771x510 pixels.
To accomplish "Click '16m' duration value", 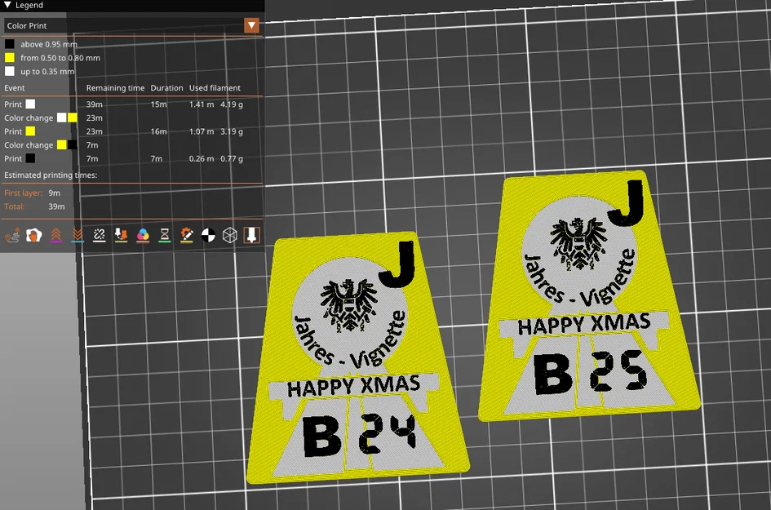I will tap(159, 131).
